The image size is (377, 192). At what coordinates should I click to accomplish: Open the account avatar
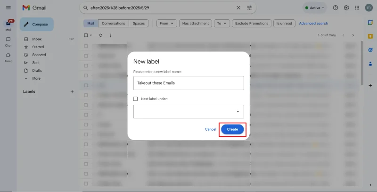pos(369,8)
